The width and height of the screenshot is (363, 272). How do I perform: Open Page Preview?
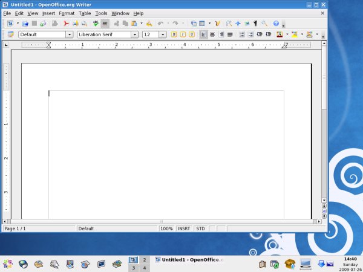[x=84, y=24]
